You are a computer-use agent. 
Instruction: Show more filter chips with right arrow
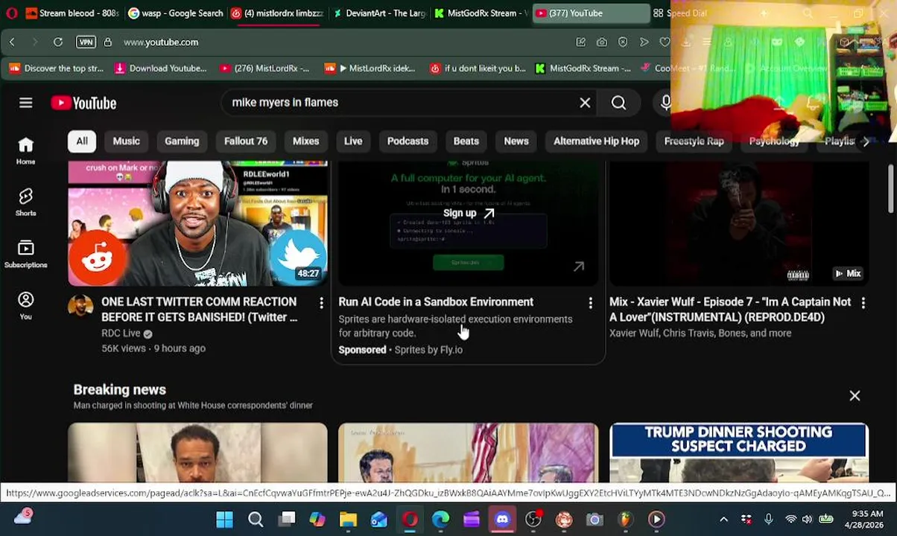click(866, 141)
